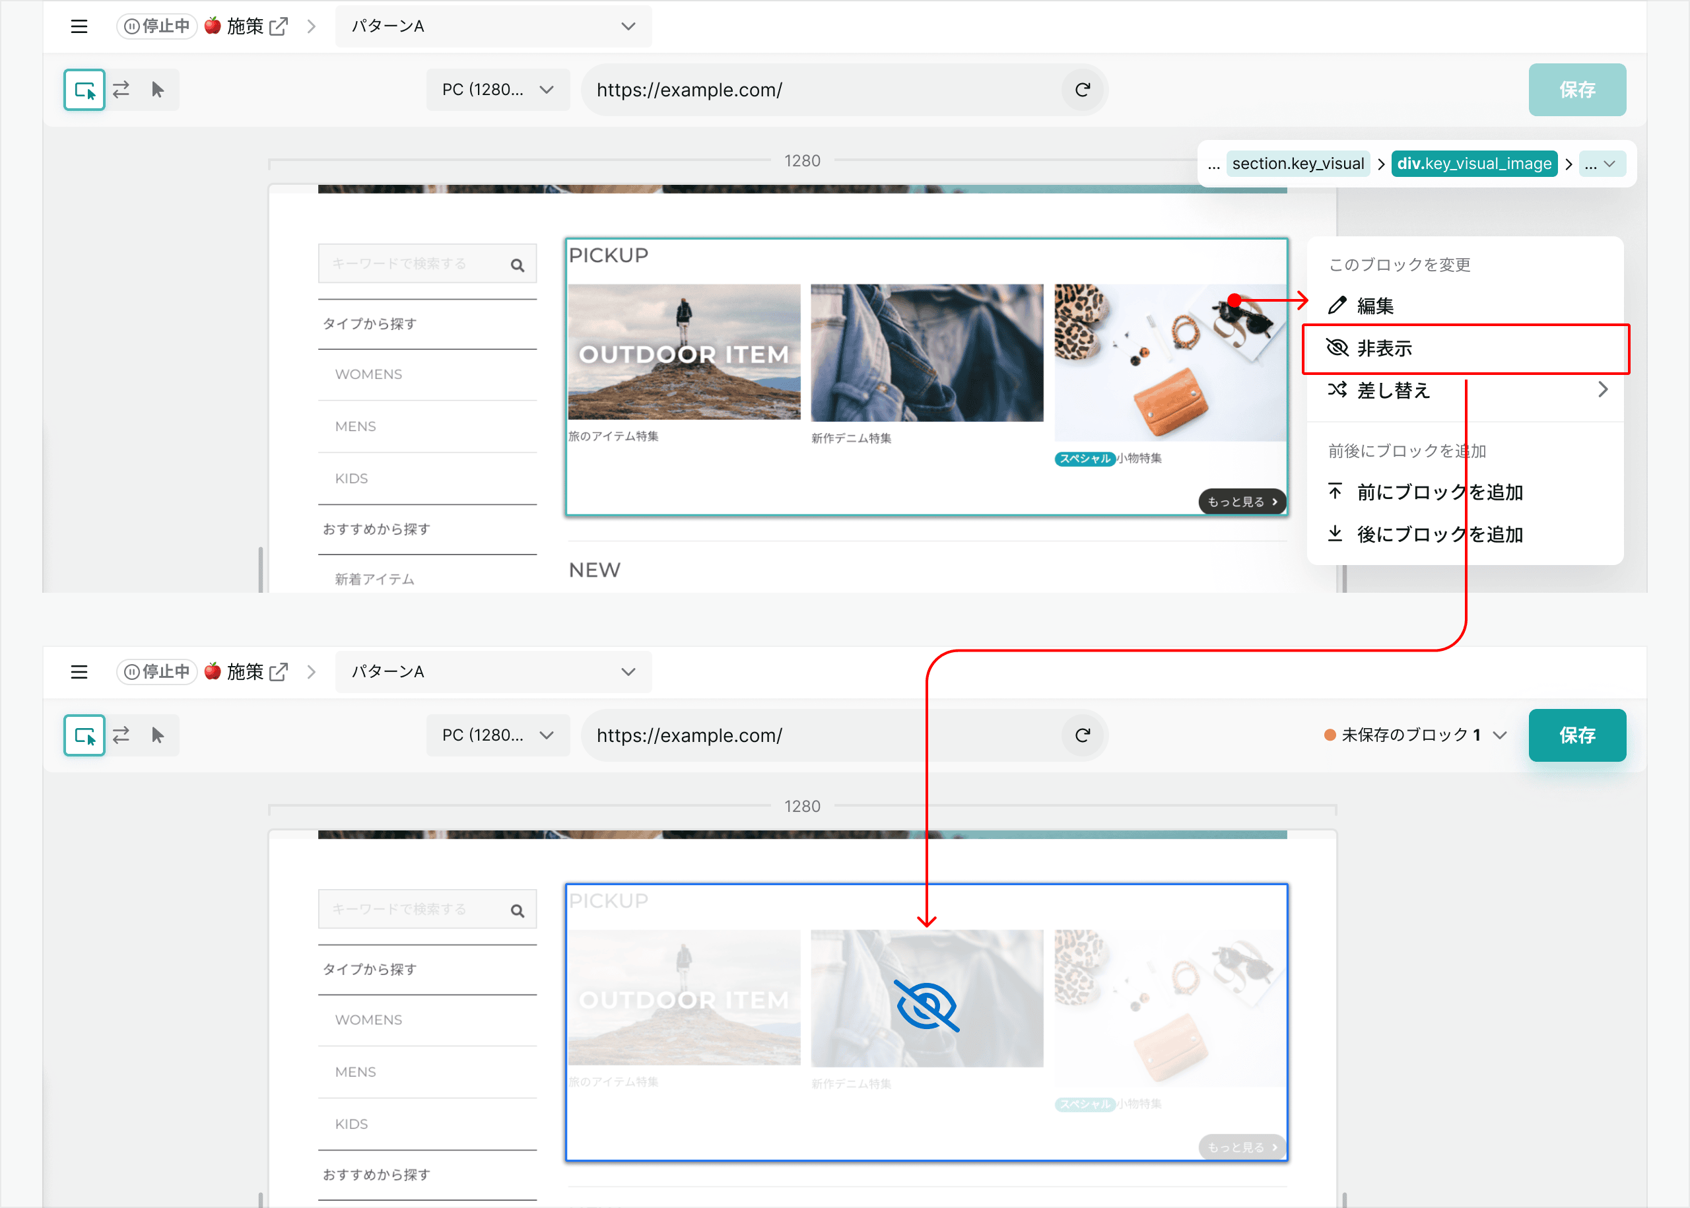1690x1208 pixels.
Task: Click the blue hidden-eye icon on PICKUP block
Action: point(926,1005)
